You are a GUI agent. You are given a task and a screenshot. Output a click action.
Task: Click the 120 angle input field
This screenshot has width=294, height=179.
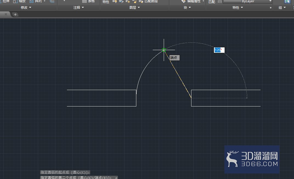coord(219,50)
